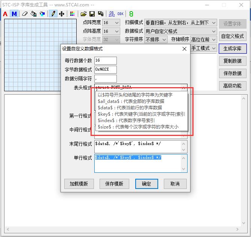Close the custom data format dialog
This screenshot has width=251, height=237.
(x=184, y=49)
